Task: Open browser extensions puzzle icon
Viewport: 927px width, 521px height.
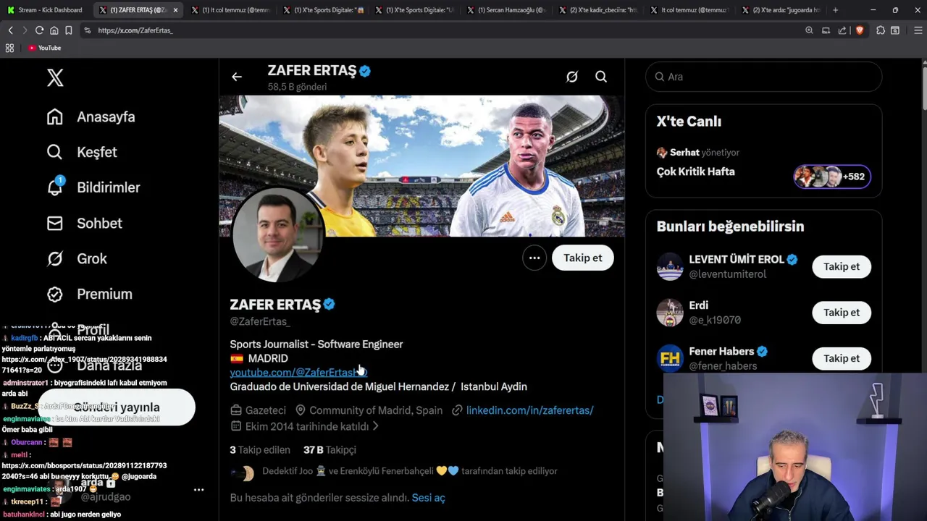Action: [881, 30]
